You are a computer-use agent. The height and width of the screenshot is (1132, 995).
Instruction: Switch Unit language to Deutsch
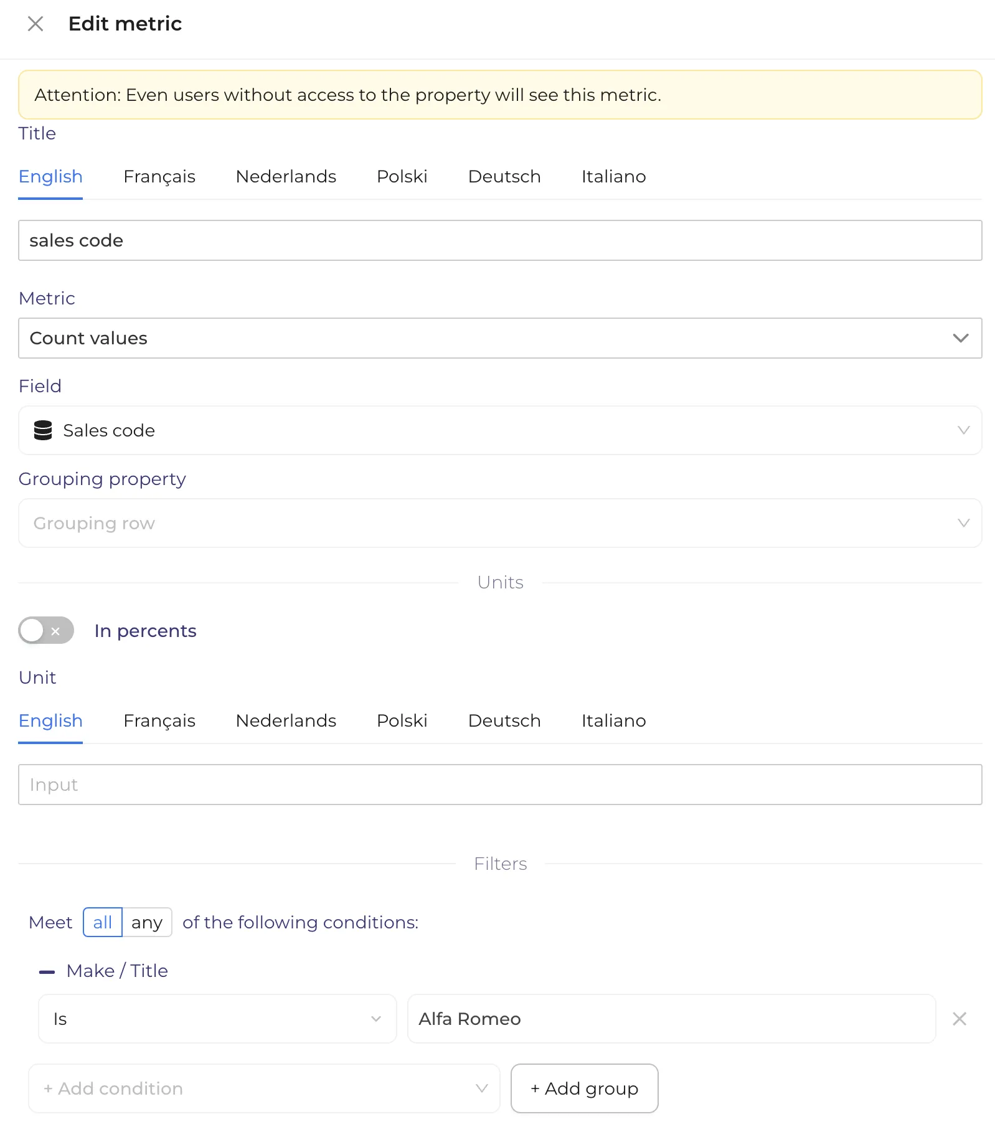[504, 721]
